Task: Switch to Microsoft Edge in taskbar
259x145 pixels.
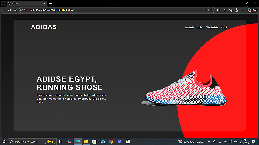Action: click(78, 142)
